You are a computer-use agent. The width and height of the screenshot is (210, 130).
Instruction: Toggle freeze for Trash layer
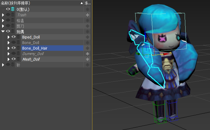click(x=87, y=15)
